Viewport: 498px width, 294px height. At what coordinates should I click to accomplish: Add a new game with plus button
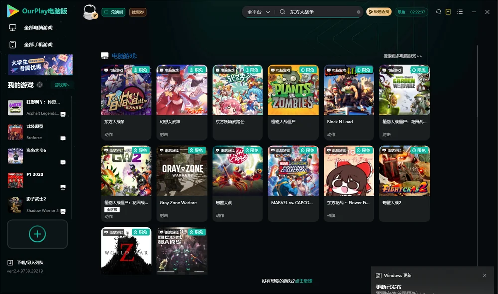37,234
